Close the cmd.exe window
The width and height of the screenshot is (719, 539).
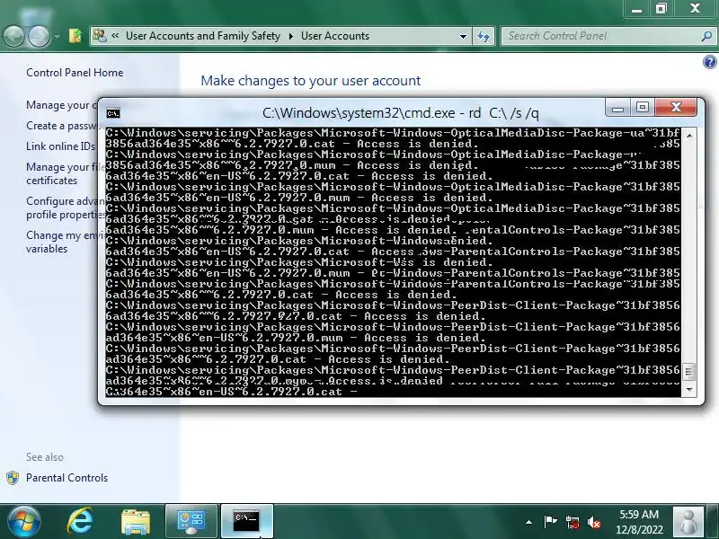676,107
